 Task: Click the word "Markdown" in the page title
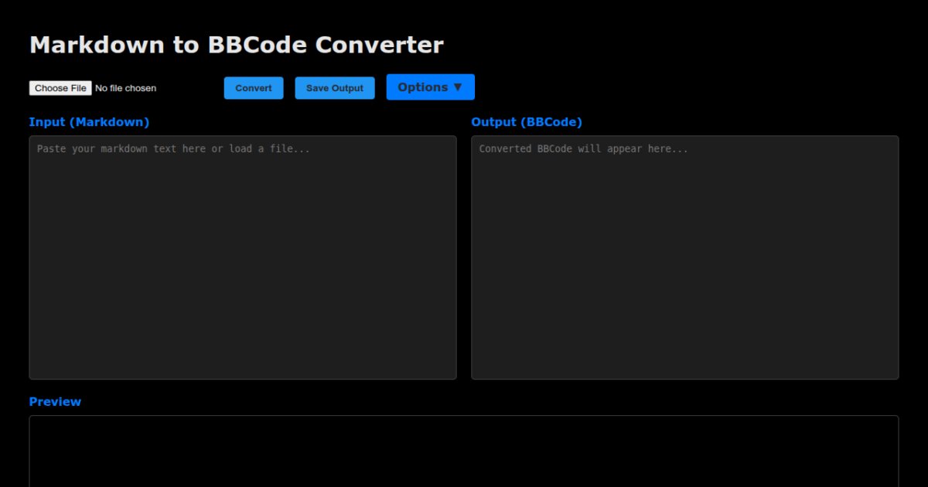coord(97,45)
